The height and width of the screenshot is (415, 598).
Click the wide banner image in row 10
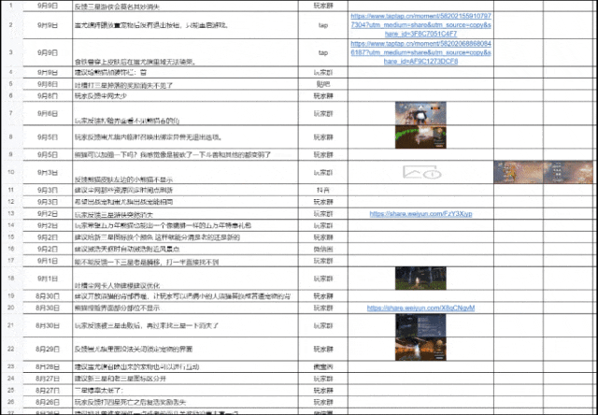point(544,172)
